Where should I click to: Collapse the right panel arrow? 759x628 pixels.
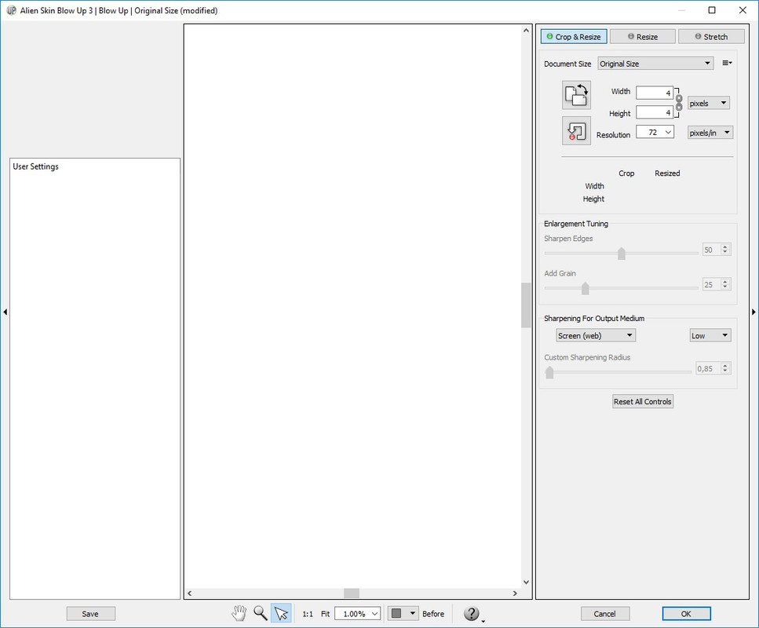[754, 312]
